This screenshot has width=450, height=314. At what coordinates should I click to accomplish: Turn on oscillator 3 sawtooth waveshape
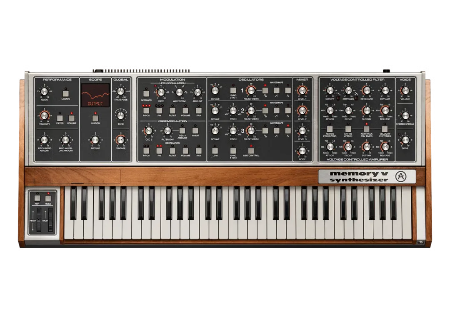coord(276,131)
